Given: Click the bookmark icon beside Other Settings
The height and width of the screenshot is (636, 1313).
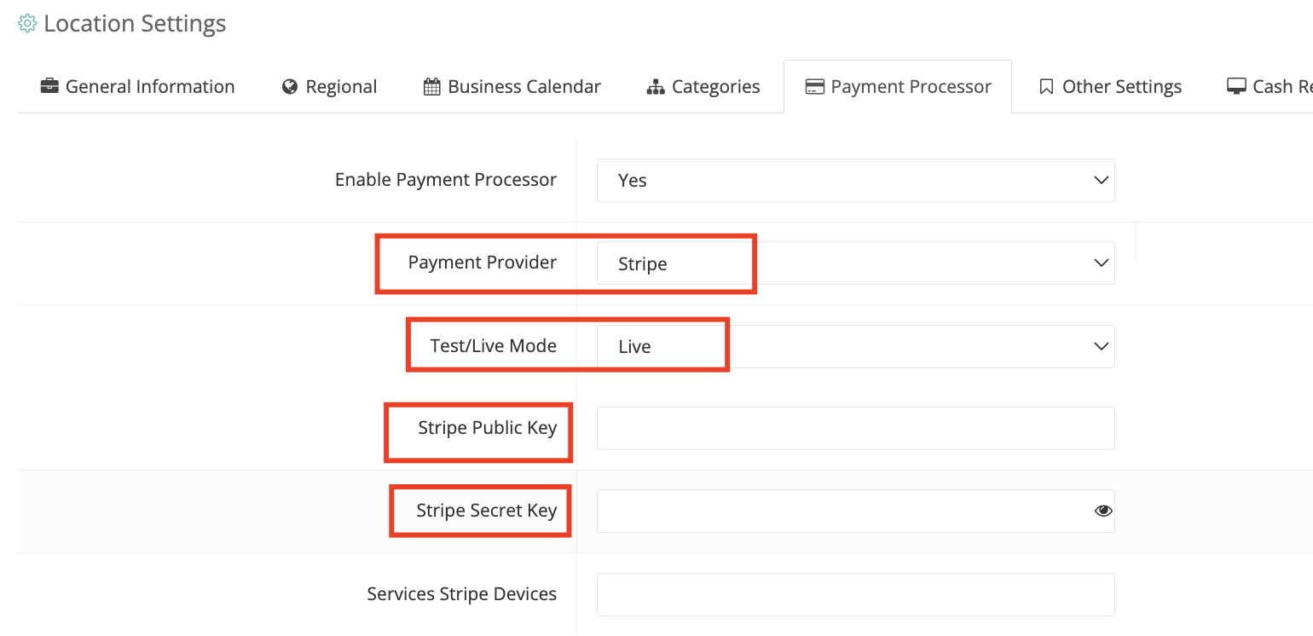Looking at the screenshot, I should point(1046,86).
